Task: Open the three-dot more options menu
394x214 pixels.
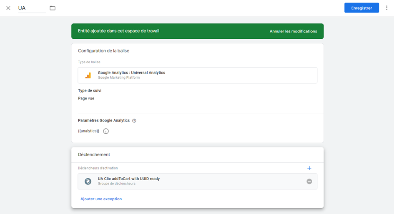Action: (x=386, y=8)
